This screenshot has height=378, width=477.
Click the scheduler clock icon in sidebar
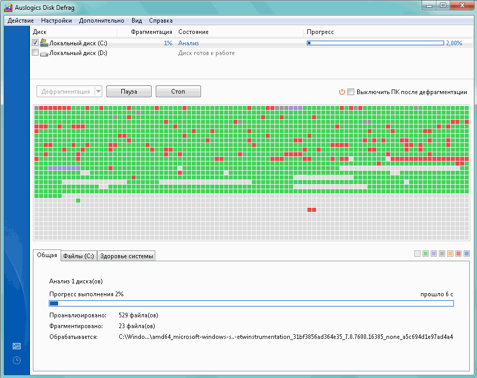tap(17, 361)
